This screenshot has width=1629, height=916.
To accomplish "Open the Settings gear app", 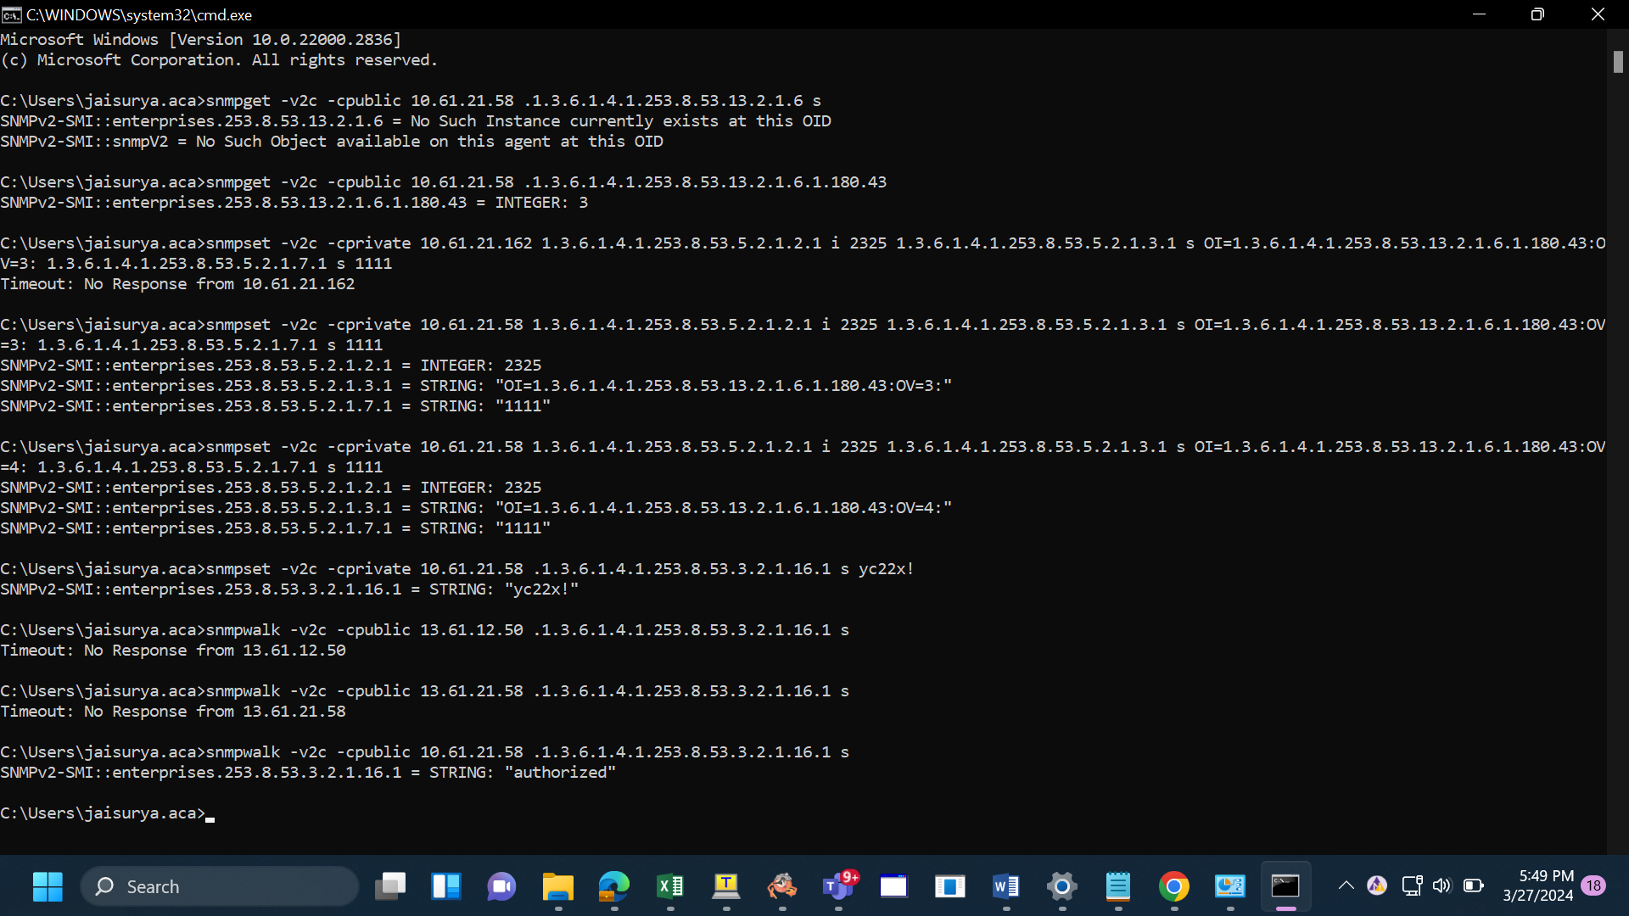I will pyautogui.click(x=1061, y=886).
